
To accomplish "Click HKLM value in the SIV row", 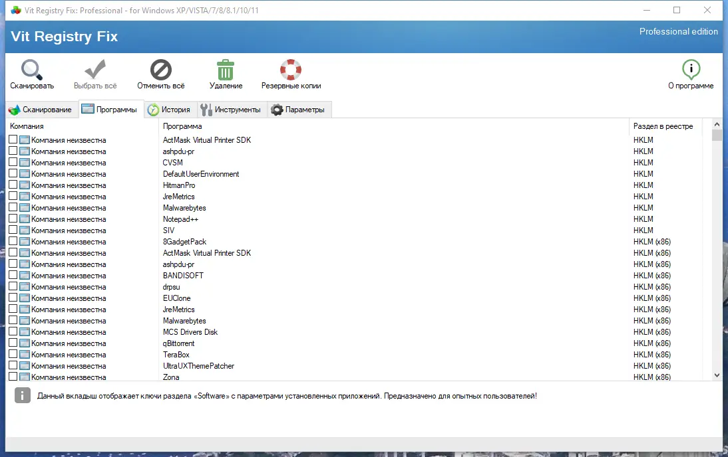I will click(643, 230).
